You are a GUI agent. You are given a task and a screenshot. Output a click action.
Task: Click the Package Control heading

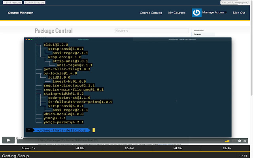coord(54,31)
